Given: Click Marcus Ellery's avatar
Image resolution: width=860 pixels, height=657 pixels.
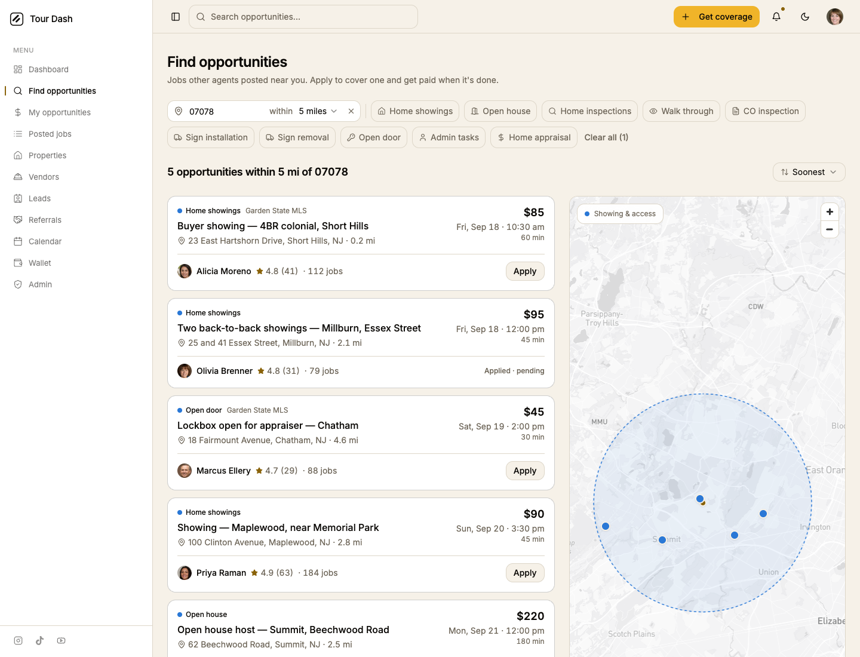Looking at the screenshot, I should (x=185, y=471).
